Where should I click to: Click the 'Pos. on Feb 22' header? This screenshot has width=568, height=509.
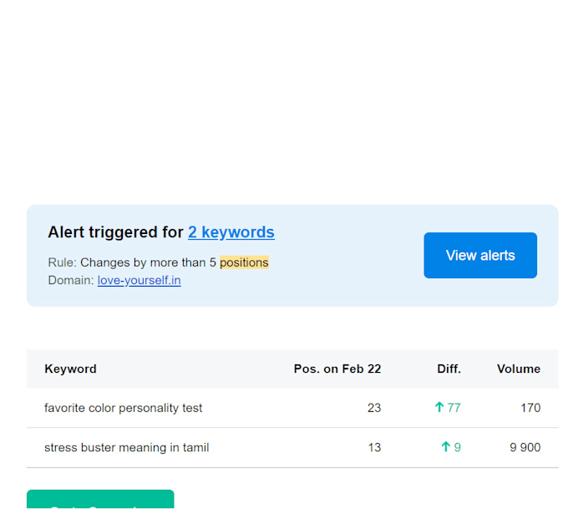(x=337, y=369)
